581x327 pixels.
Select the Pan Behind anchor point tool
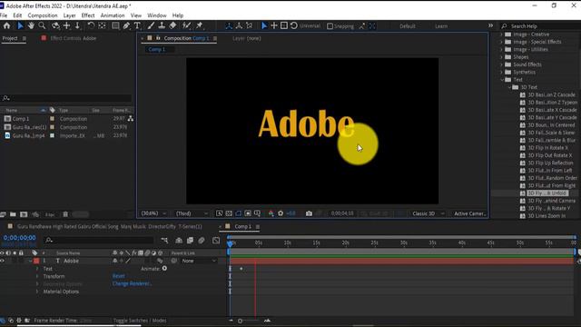(102, 25)
